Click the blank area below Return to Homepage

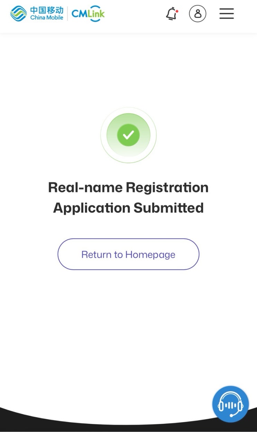[128, 319]
